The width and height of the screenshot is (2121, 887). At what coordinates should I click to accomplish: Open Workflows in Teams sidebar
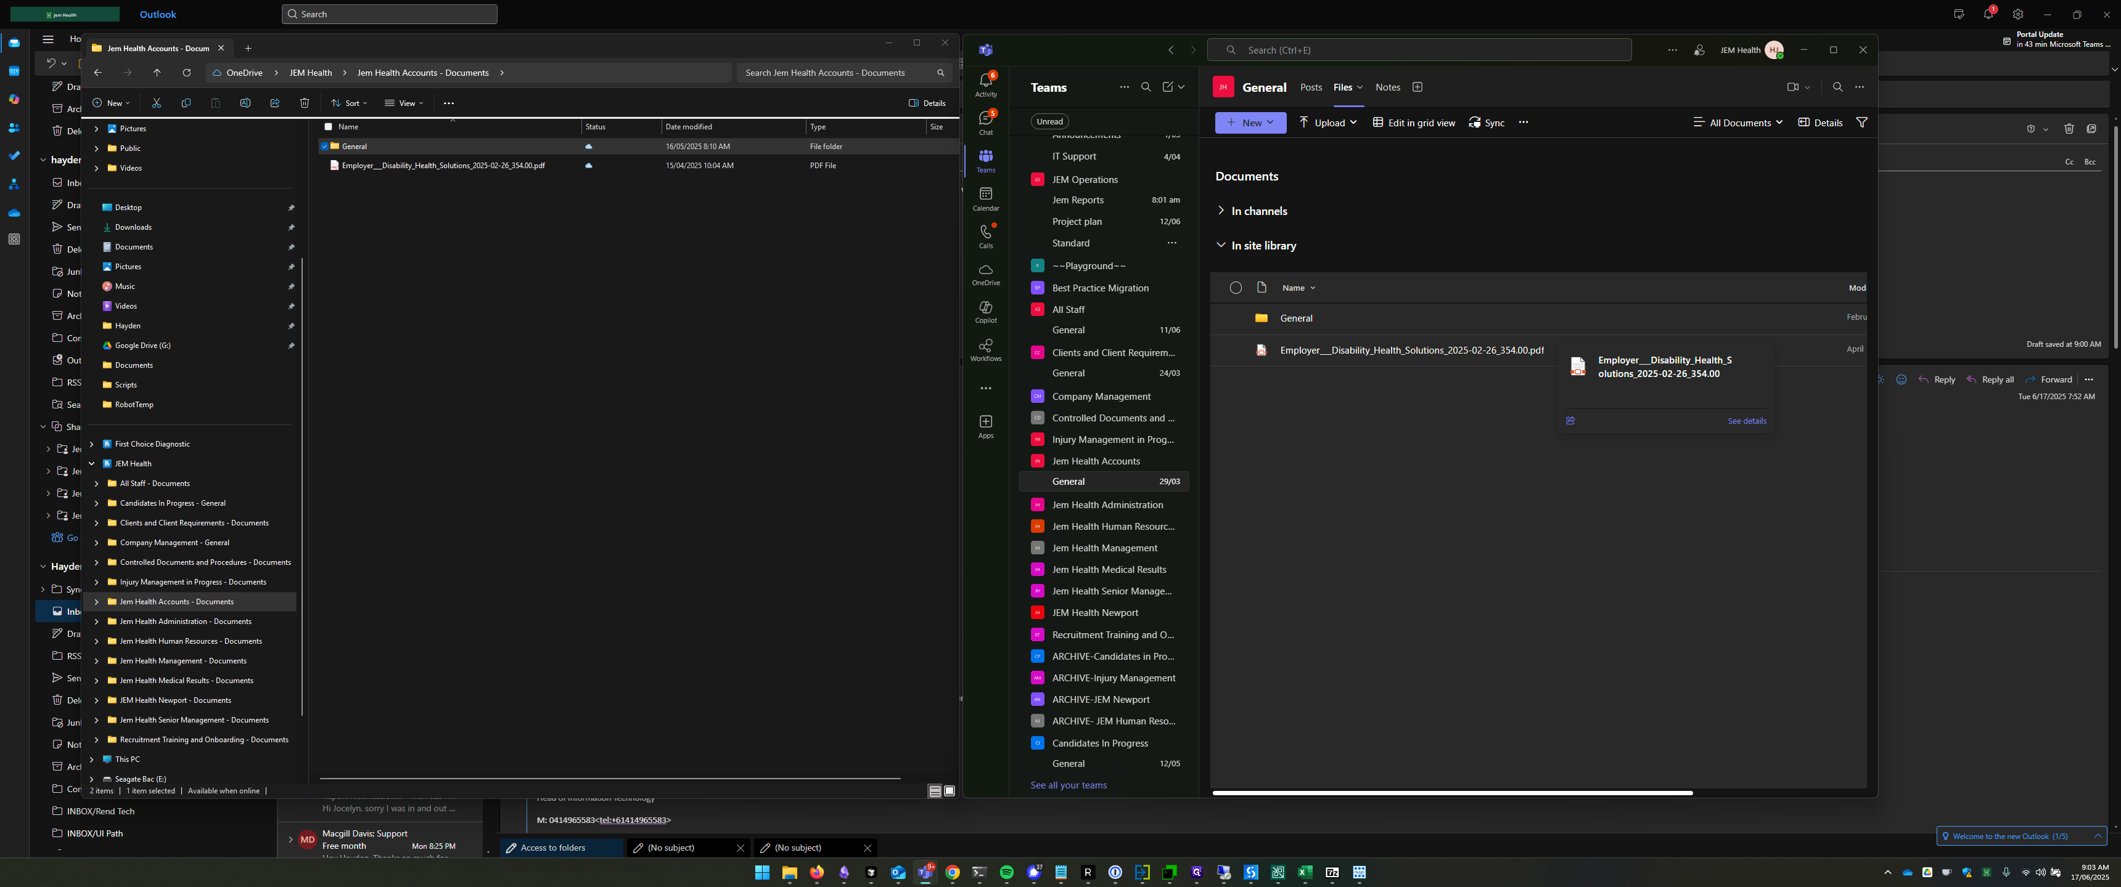(x=985, y=350)
